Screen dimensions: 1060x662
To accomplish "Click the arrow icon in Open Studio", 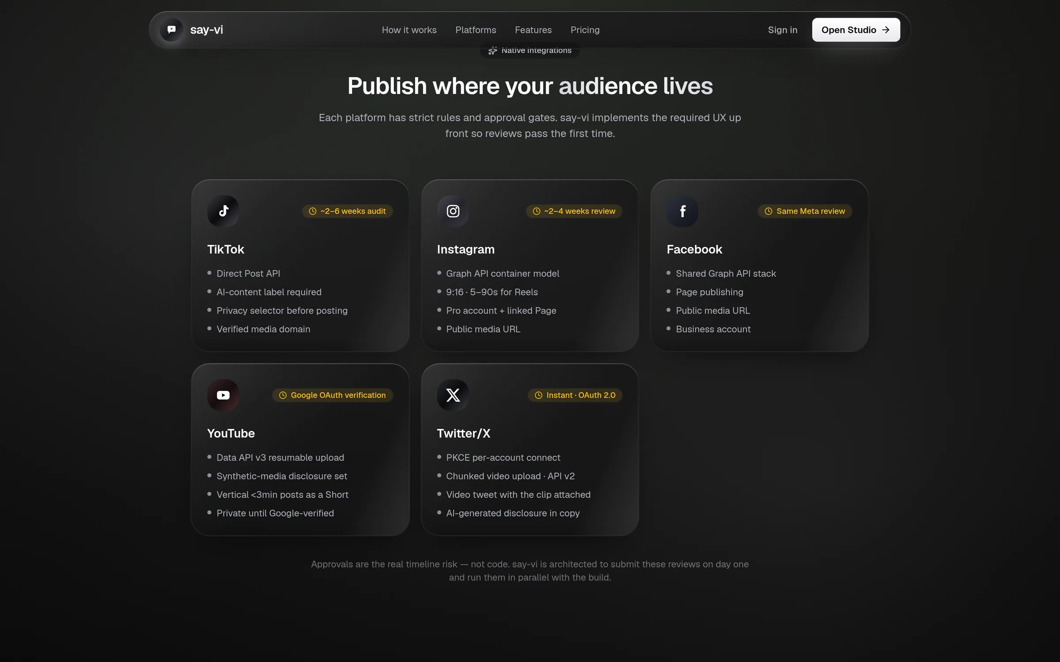I will pos(886,30).
